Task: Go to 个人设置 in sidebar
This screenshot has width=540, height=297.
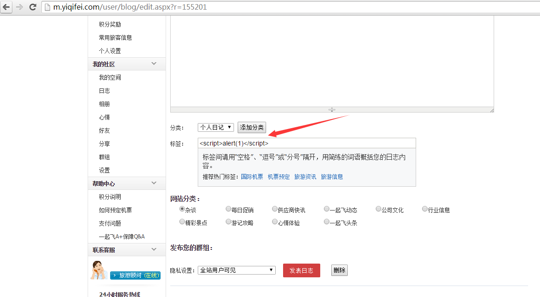Action: point(110,51)
